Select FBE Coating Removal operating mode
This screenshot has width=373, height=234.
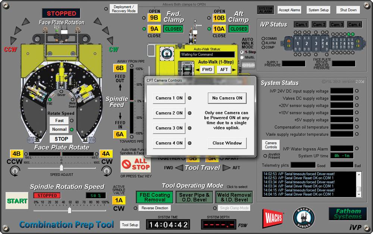point(155,197)
